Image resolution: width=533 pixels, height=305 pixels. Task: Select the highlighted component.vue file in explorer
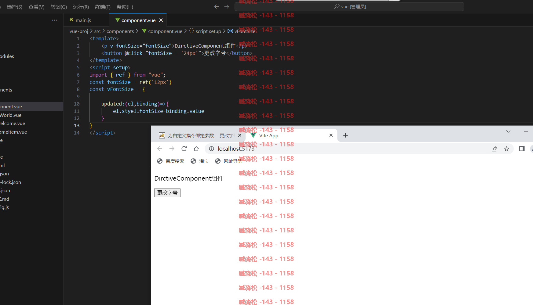coord(31,106)
